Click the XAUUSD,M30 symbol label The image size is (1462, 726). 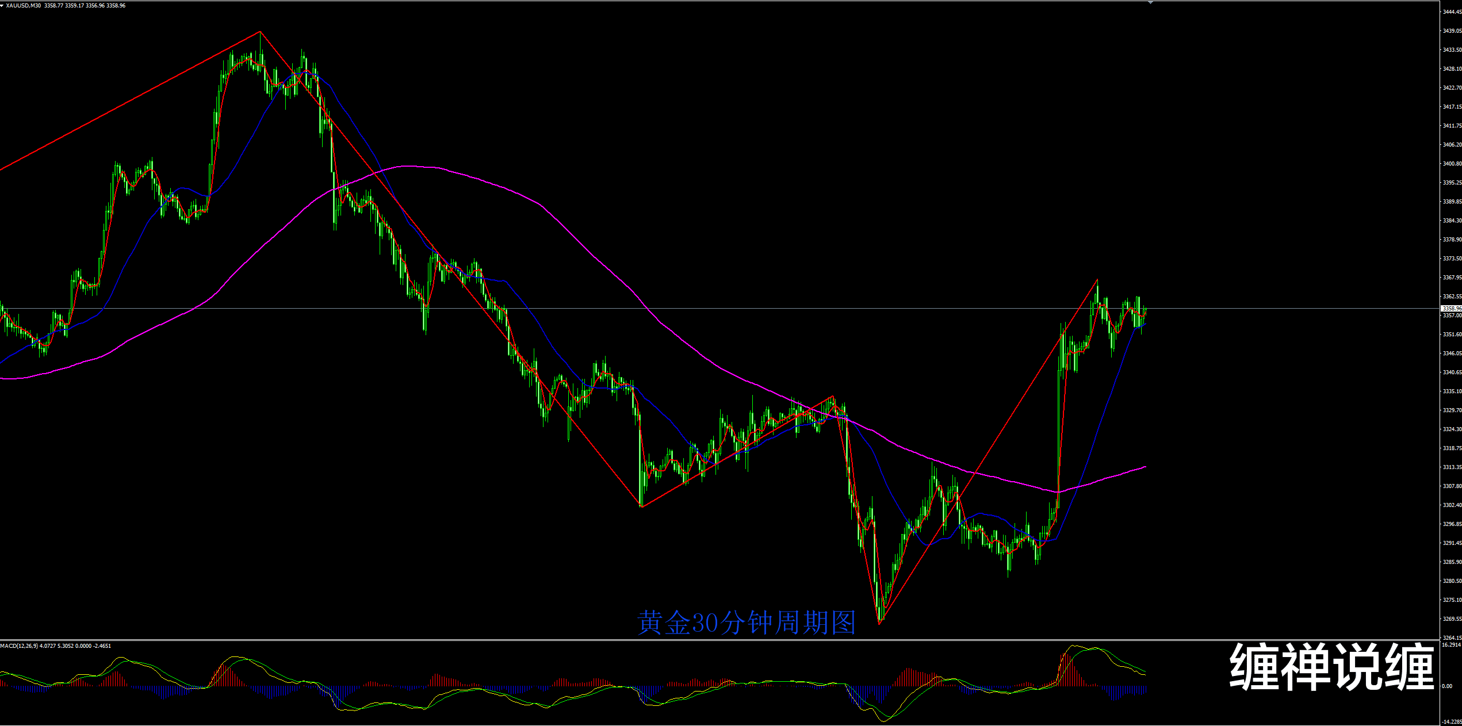click(24, 5)
